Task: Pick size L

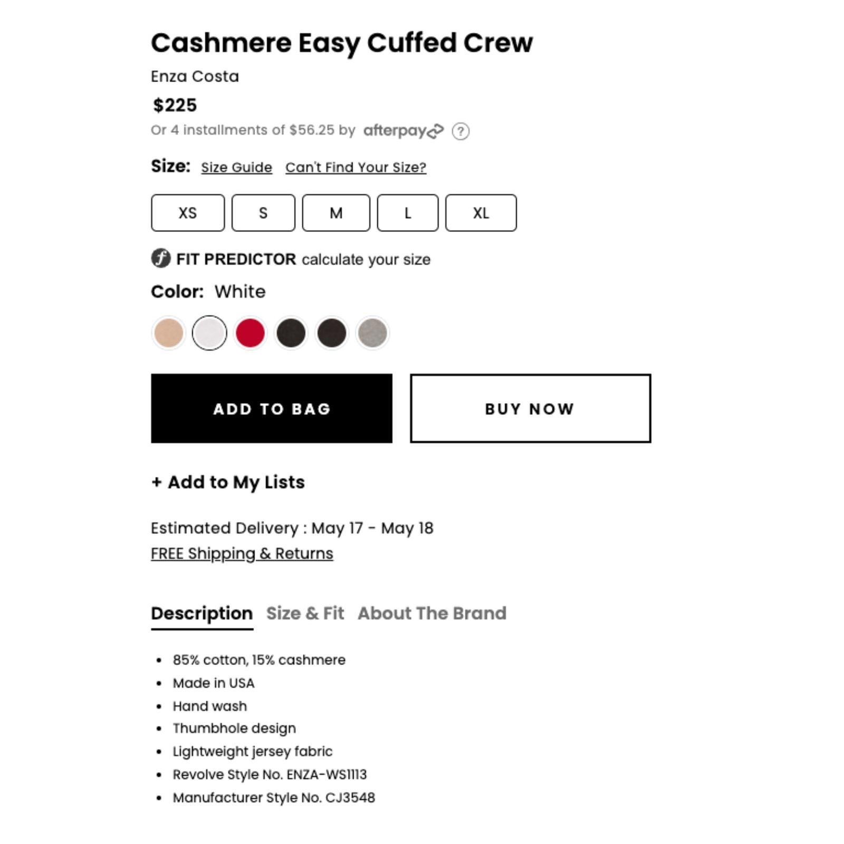Action: pos(407,213)
